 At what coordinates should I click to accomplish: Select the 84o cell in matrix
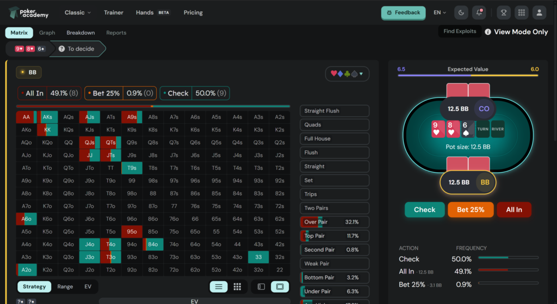pos(153,244)
